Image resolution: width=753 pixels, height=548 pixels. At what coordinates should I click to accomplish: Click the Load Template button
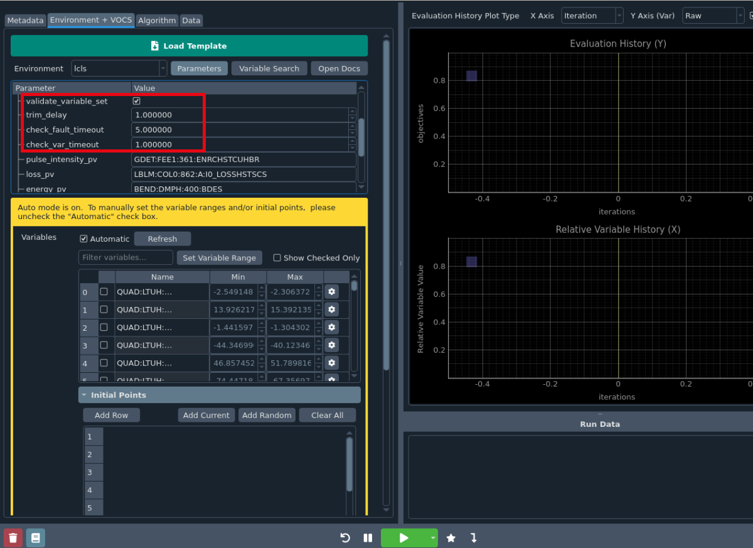(189, 46)
